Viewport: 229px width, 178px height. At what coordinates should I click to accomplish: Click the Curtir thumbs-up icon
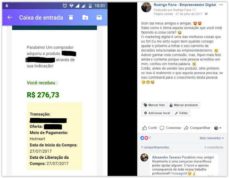pos(145,128)
